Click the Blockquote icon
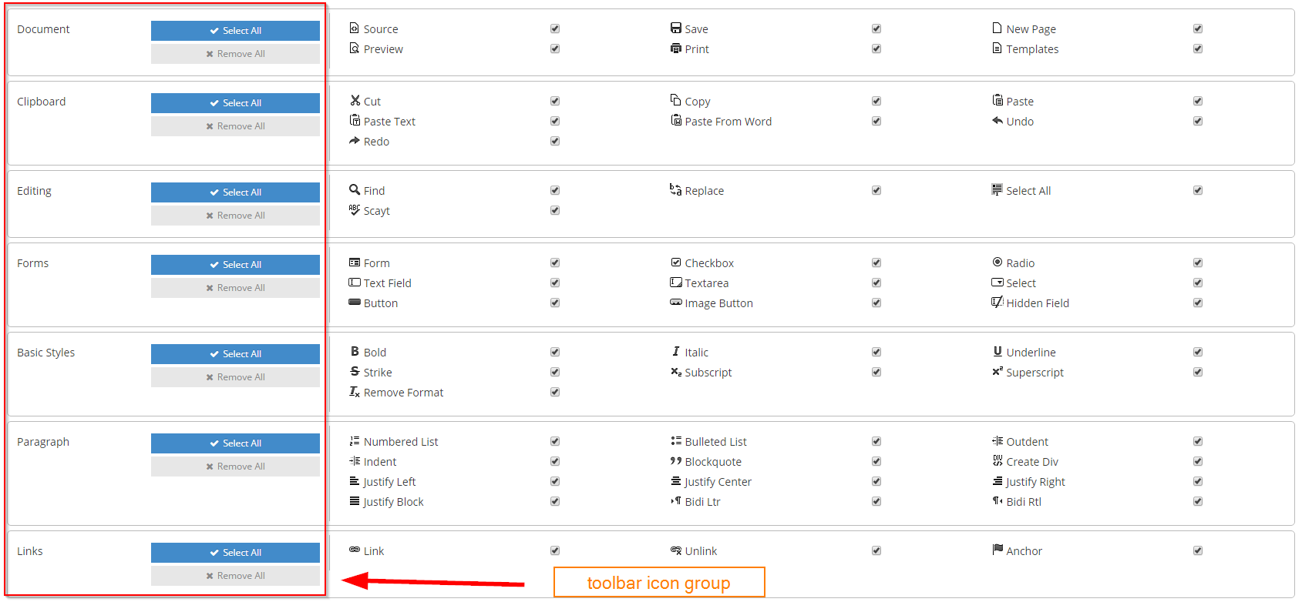Screen dimensions: 1302x602 (676, 461)
